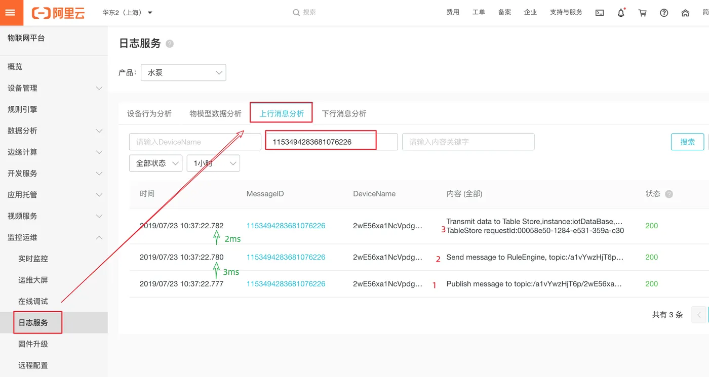
Task: Click 共有 3 条 total count
Action: pyautogui.click(x=667, y=315)
